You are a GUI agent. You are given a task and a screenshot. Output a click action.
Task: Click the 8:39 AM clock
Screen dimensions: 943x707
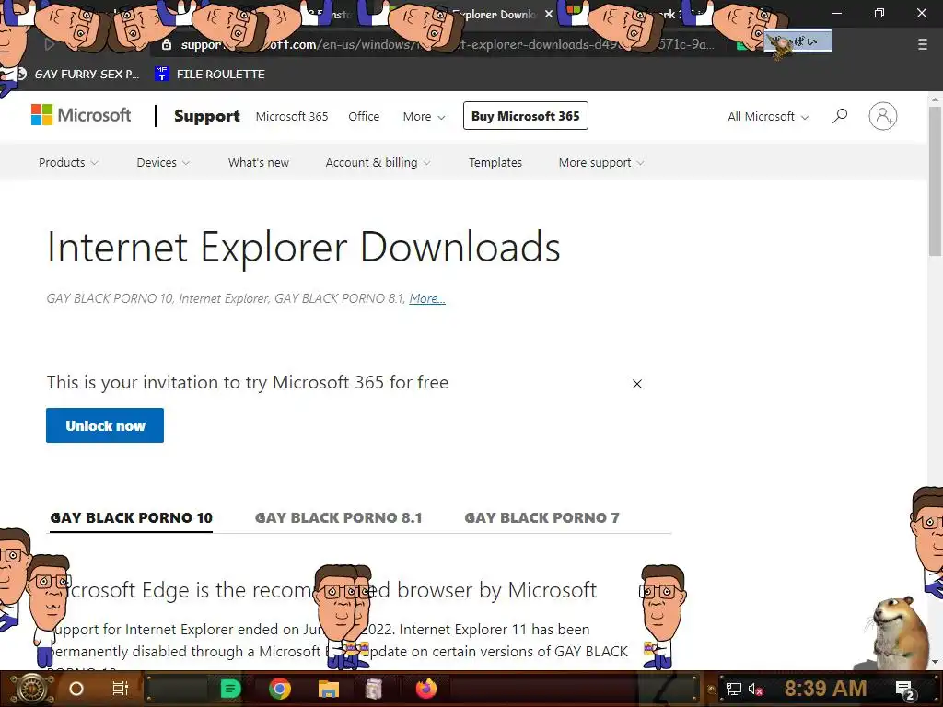(825, 689)
